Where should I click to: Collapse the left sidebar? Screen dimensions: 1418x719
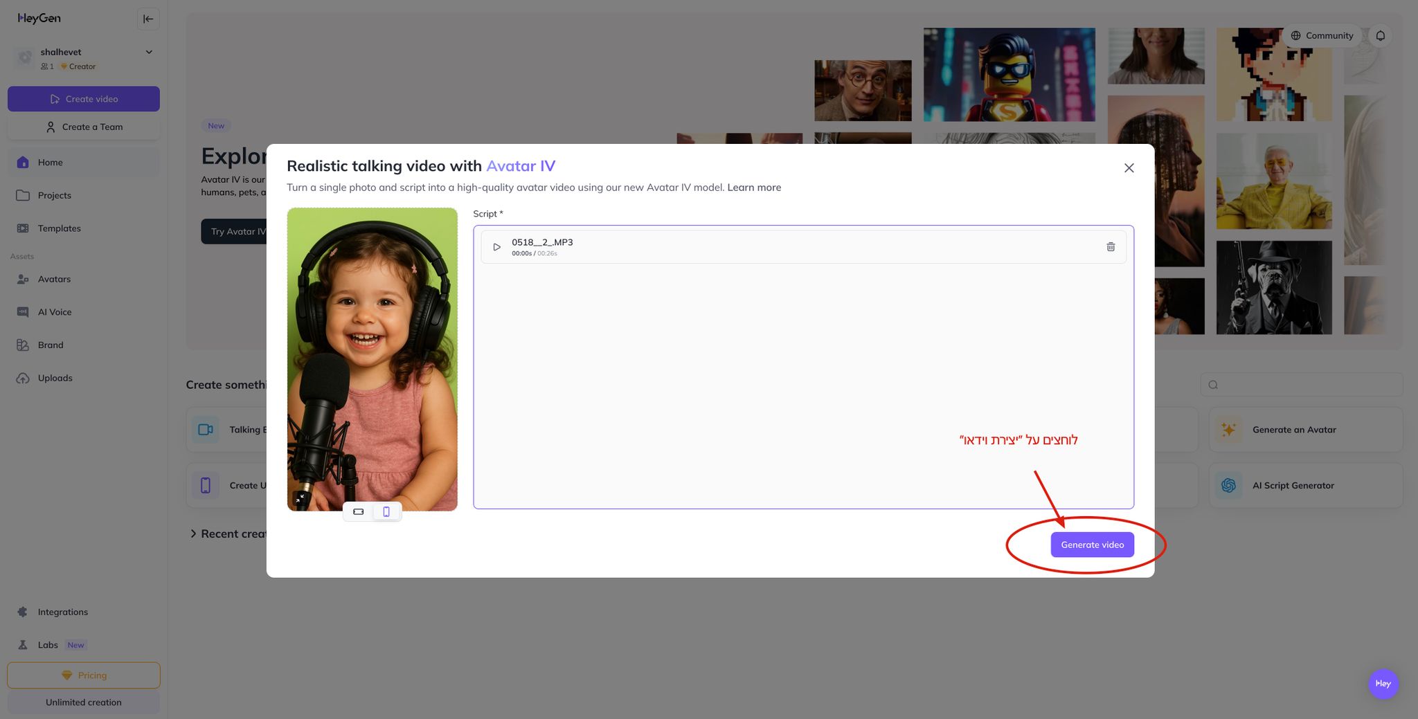coord(148,19)
